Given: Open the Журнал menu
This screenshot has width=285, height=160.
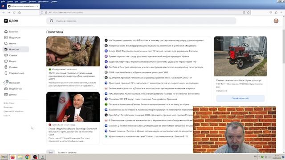Looking at the screenshot, I should click(23, 1).
